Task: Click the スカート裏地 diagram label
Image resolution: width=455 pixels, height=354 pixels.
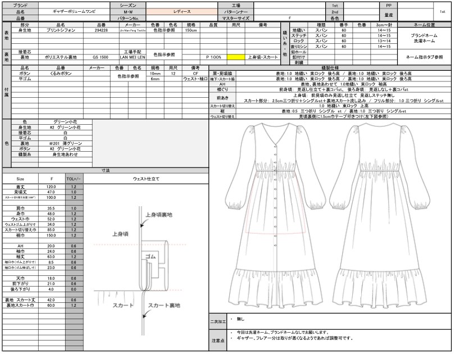Action: click(164, 305)
